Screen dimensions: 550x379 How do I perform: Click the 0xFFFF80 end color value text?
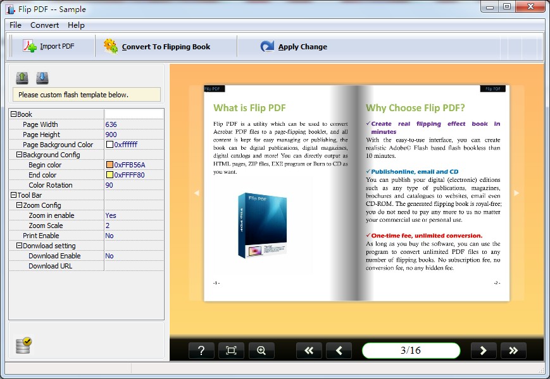[130, 175]
